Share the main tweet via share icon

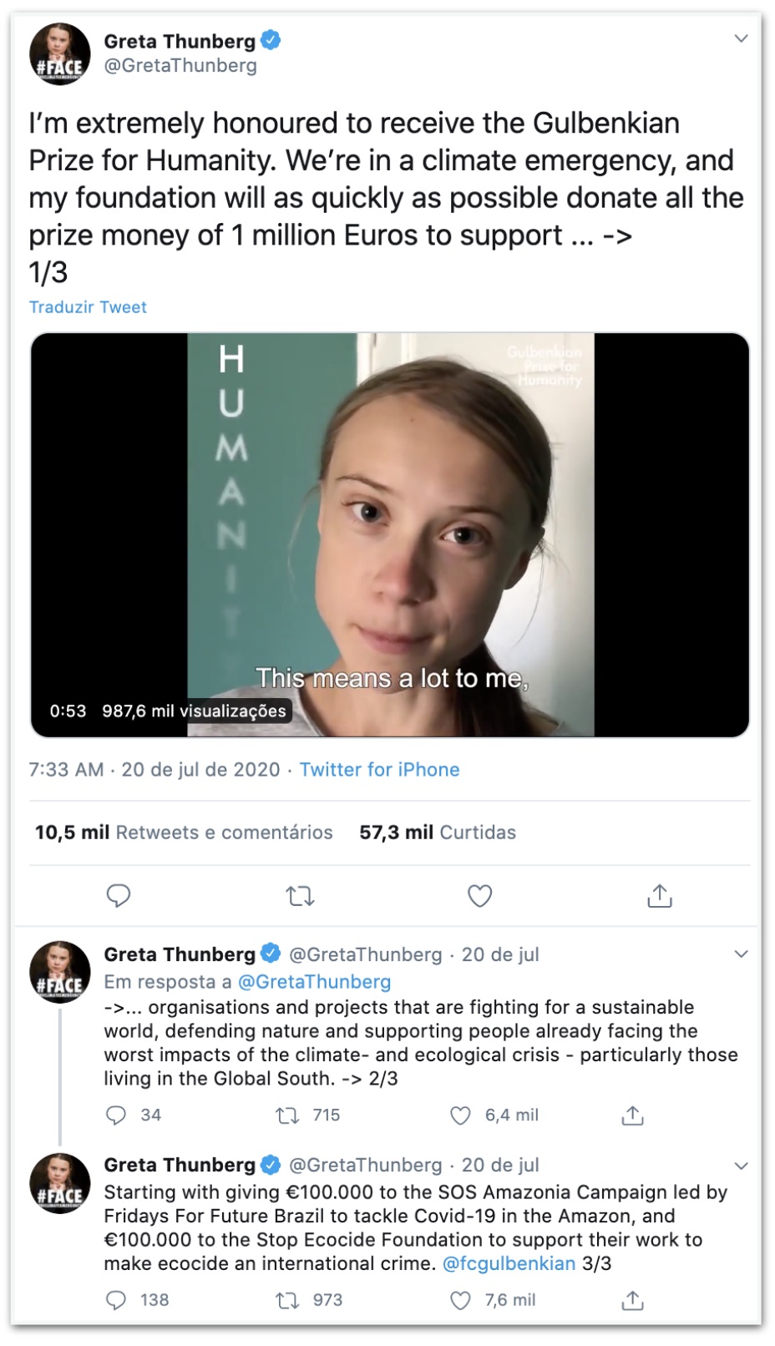(x=660, y=896)
